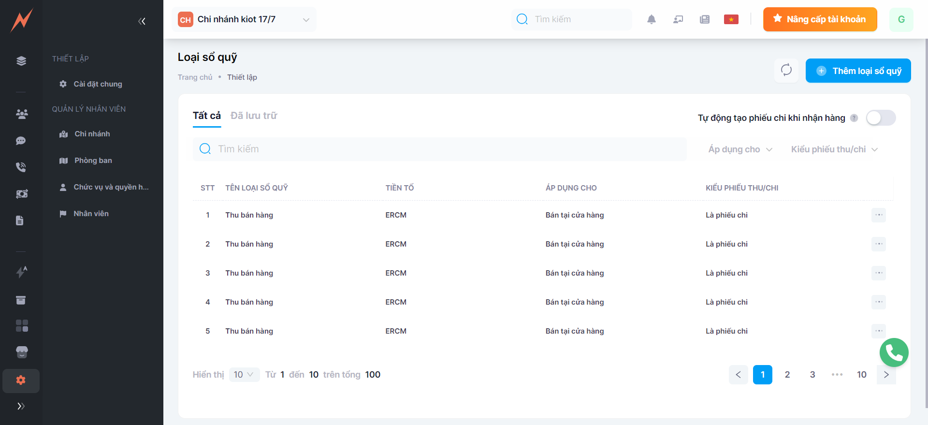928x425 pixels.
Task: Open row 1 more-options ellipsis menu
Action: tap(878, 215)
